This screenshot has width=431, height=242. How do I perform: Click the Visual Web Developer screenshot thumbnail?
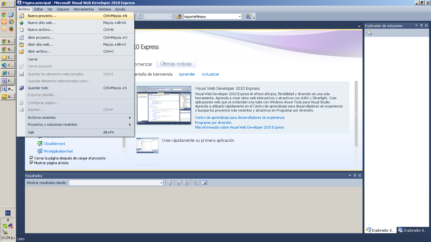(x=164, y=105)
